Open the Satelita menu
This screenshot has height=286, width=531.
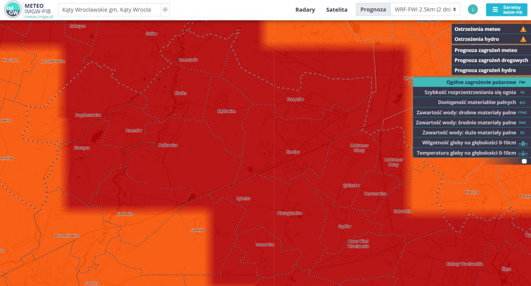(337, 10)
